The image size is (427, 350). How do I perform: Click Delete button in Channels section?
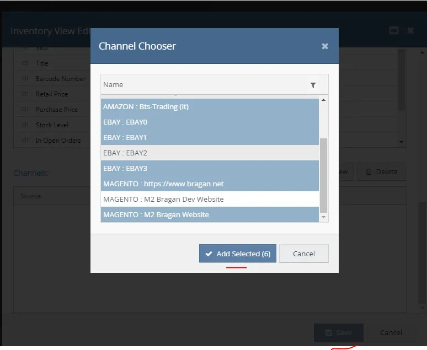coord(381,172)
